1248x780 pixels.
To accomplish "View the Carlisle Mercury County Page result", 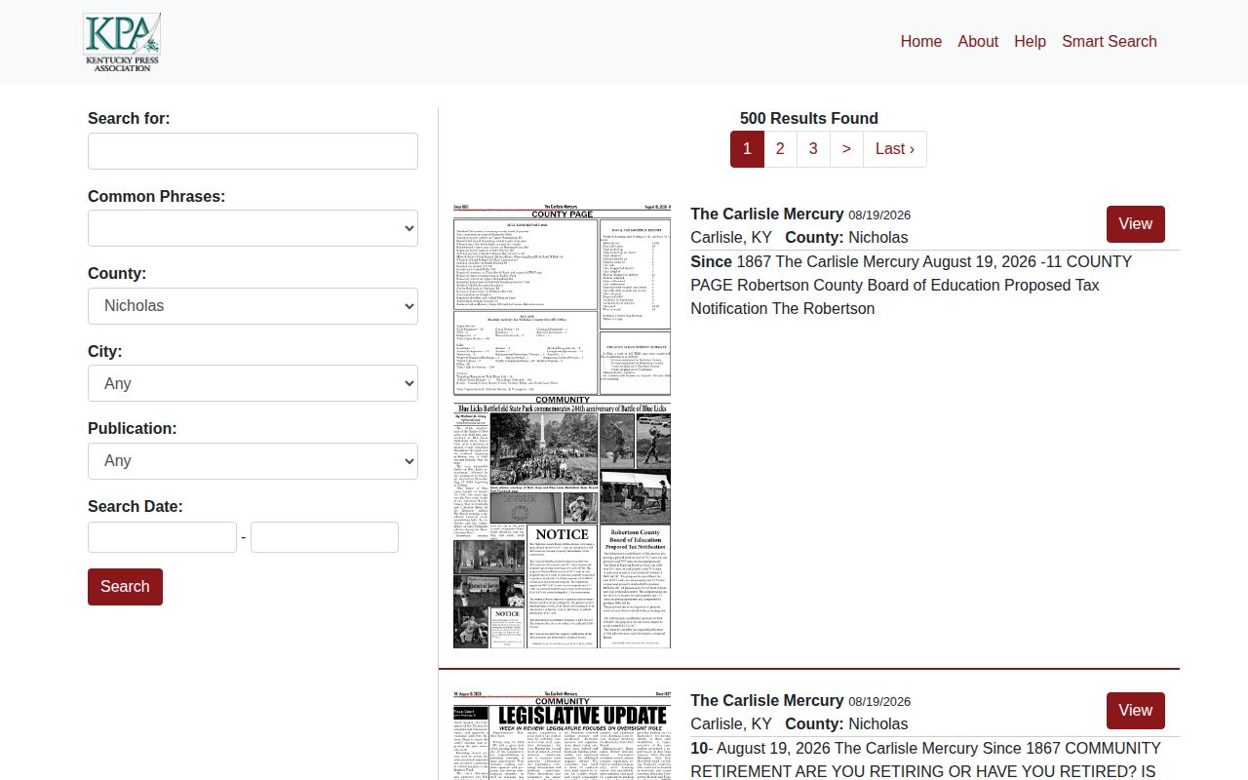I will 1136,224.
